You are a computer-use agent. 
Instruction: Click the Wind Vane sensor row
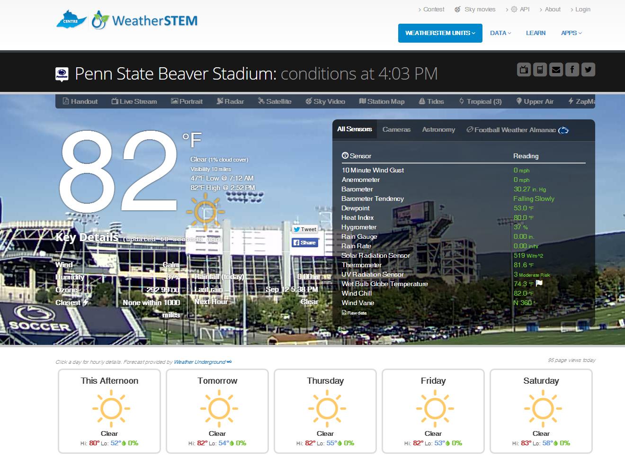(x=464, y=303)
